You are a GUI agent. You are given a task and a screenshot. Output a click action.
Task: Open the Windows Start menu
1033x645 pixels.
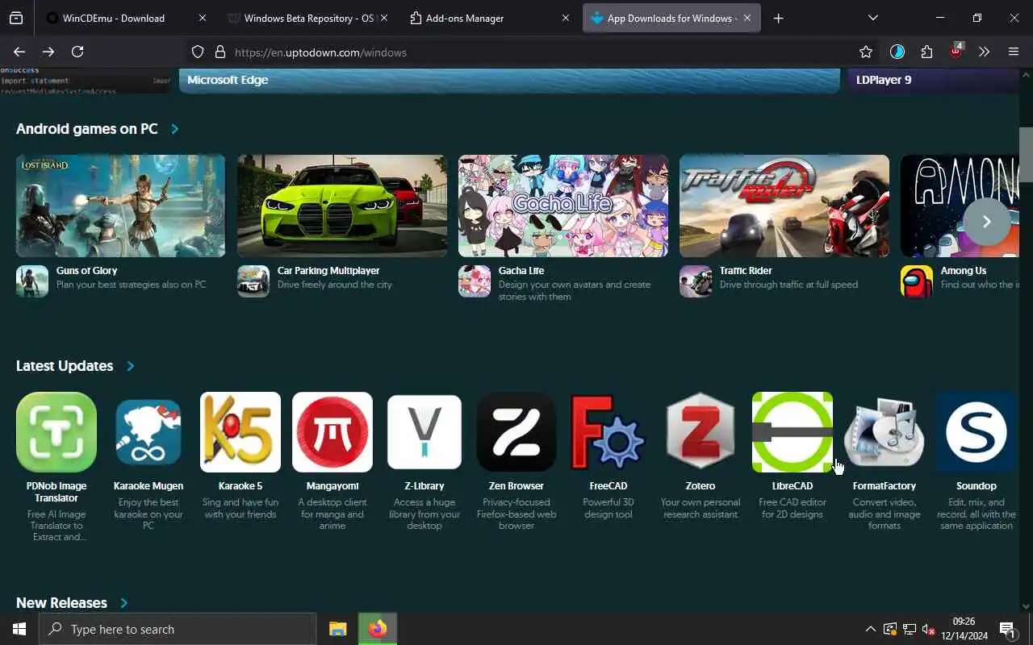[x=19, y=629]
